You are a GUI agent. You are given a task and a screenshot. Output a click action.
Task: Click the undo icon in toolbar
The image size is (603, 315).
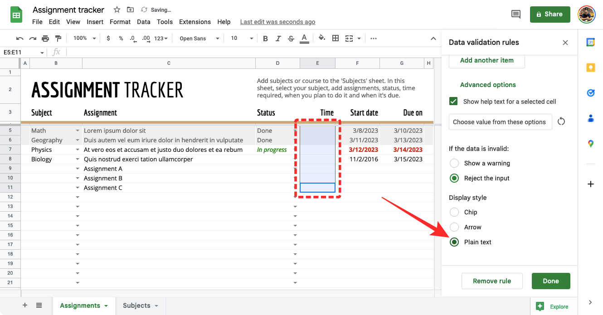(19, 39)
